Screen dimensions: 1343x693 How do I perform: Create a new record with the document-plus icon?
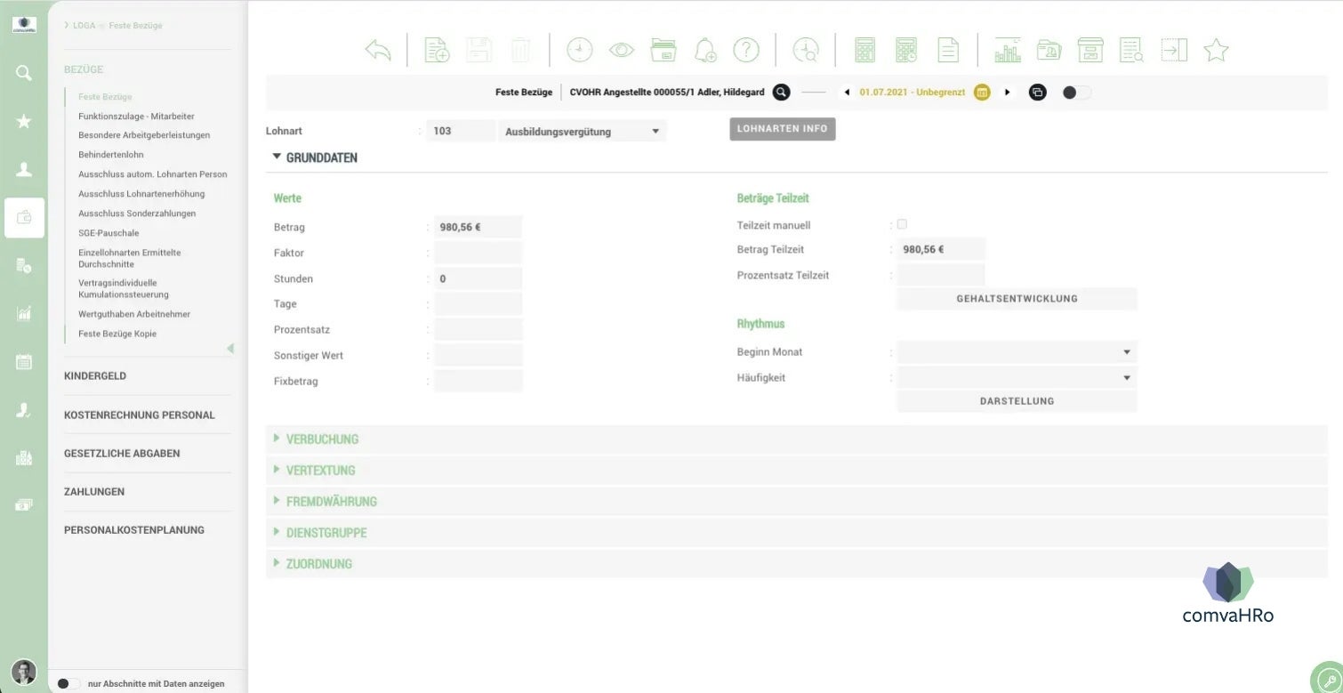(437, 51)
